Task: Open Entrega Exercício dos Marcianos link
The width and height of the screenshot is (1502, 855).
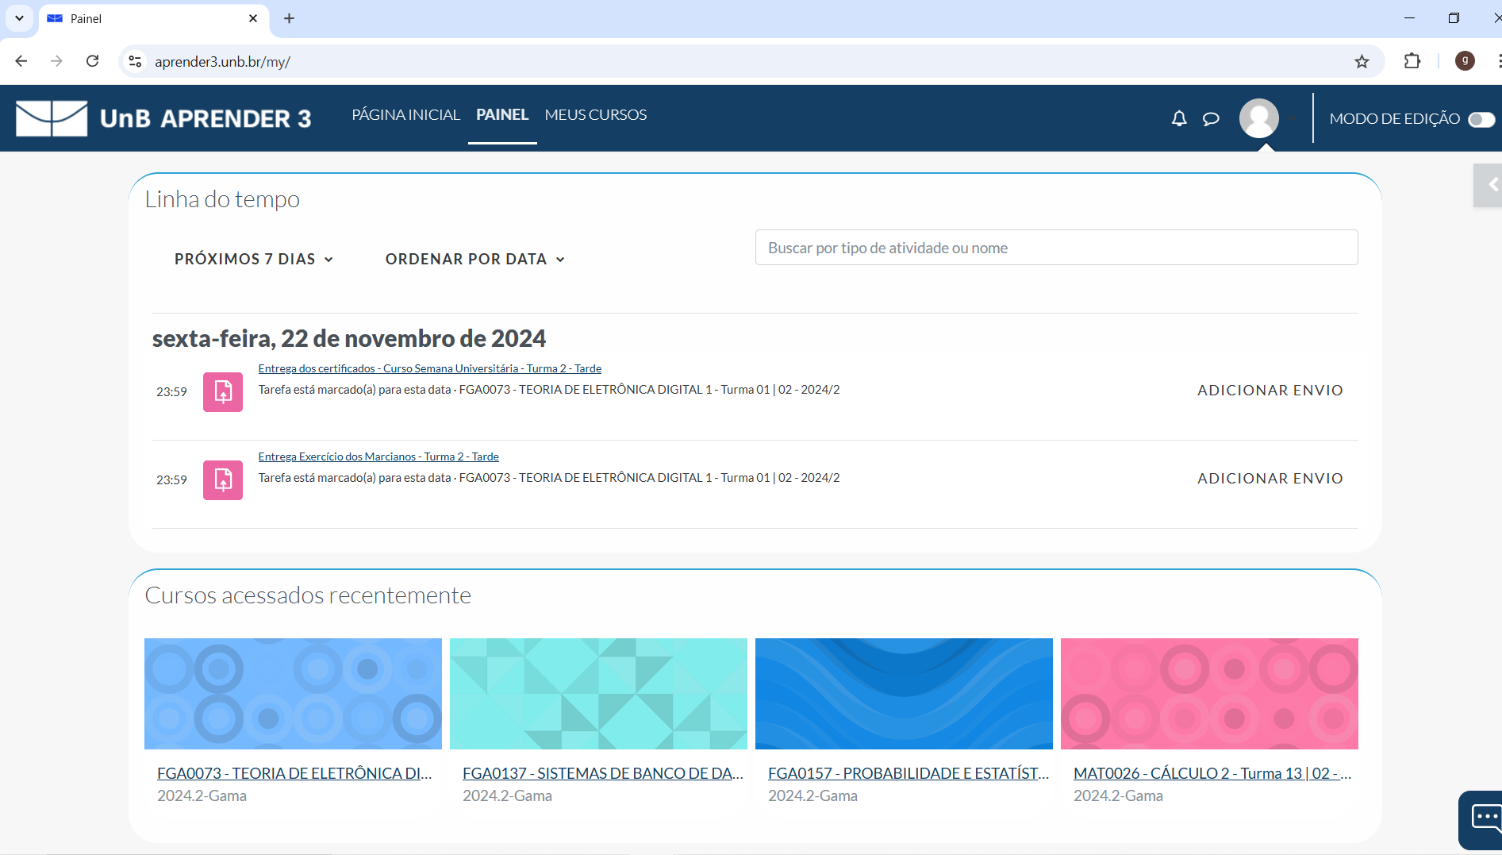Action: tap(378, 456)
